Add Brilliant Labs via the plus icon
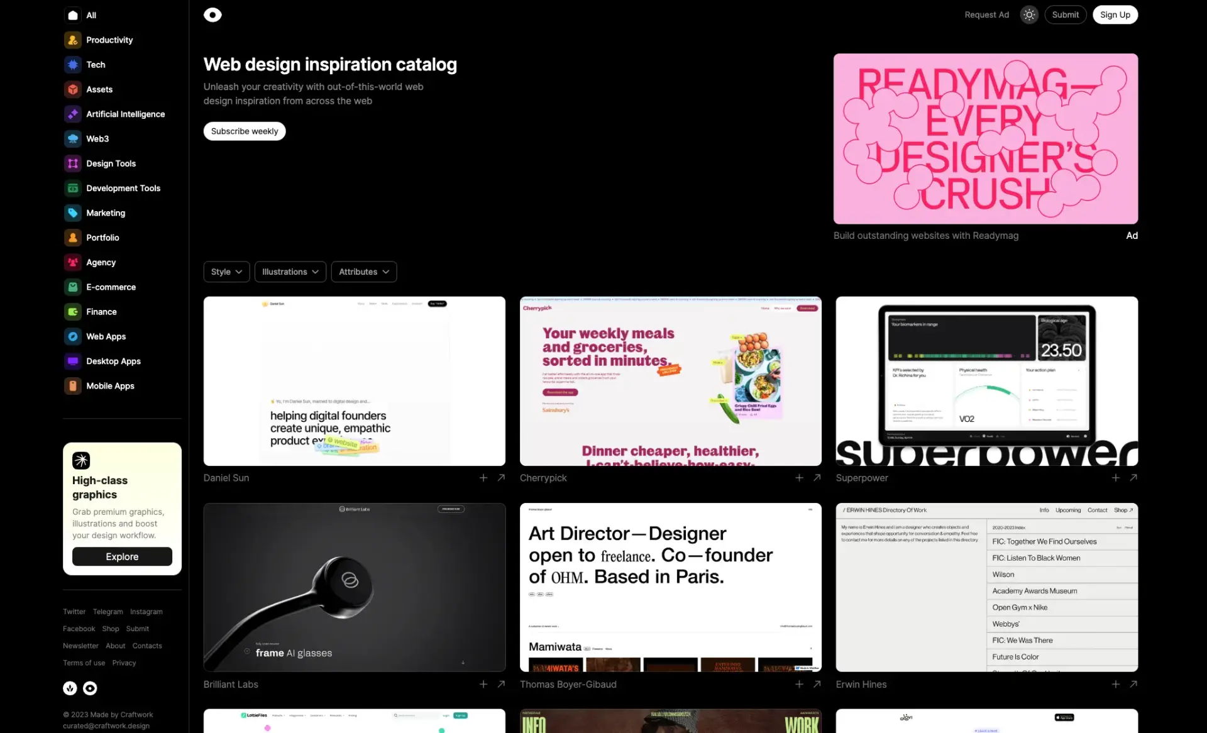Screen dimensions: 1207x733 click(x=483, y=684)
